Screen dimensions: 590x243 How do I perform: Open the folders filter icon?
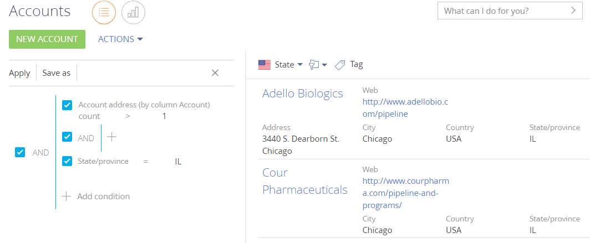(x=314, y=65)
